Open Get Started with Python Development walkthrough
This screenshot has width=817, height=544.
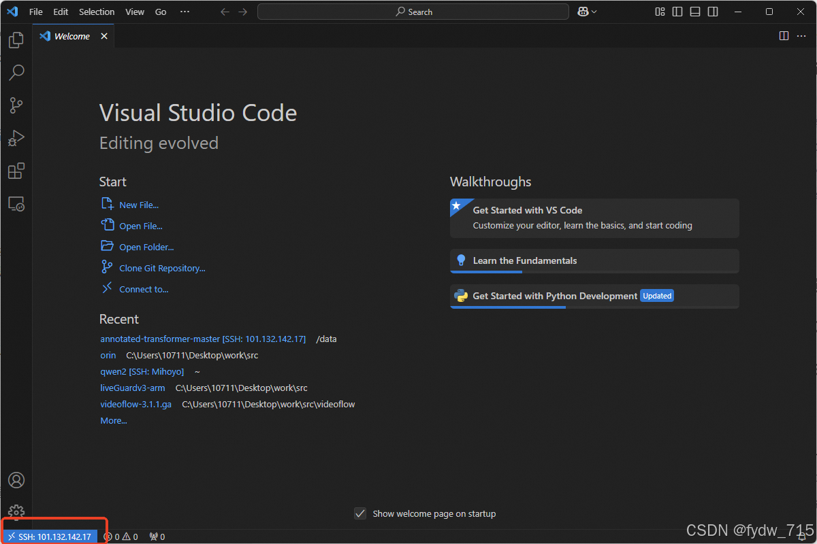pyautogui.click(x=594, y=296)
